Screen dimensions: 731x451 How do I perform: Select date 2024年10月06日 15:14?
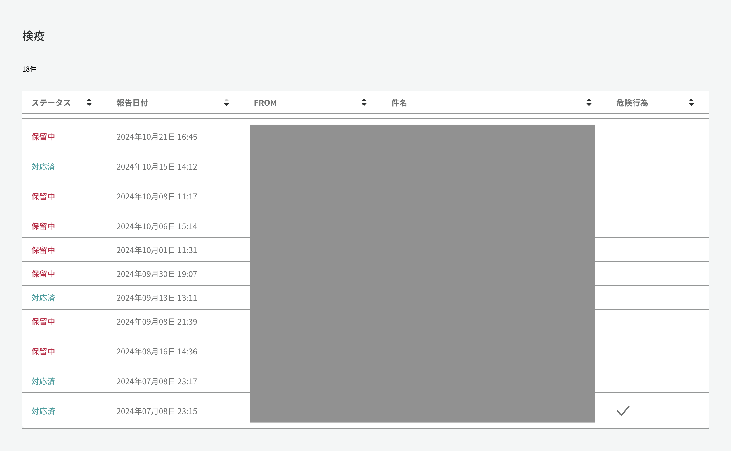click(156, 226)
